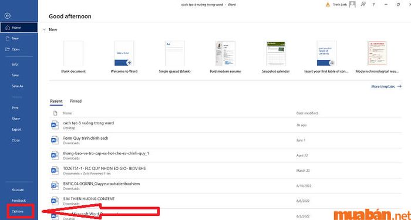The image size is (411, 220).
Task: Create a Blank document
Action: [x=73, y=57]
